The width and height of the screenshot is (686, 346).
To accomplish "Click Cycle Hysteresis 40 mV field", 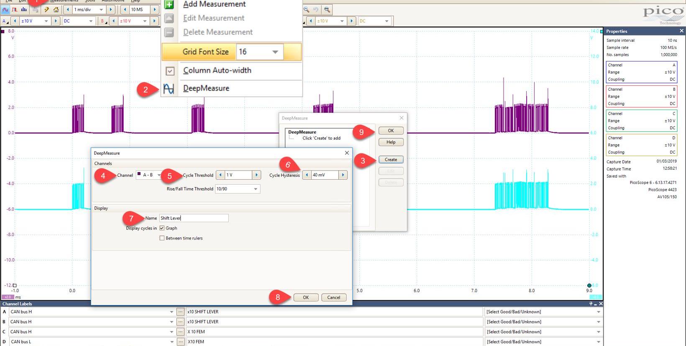I will 325,175.
